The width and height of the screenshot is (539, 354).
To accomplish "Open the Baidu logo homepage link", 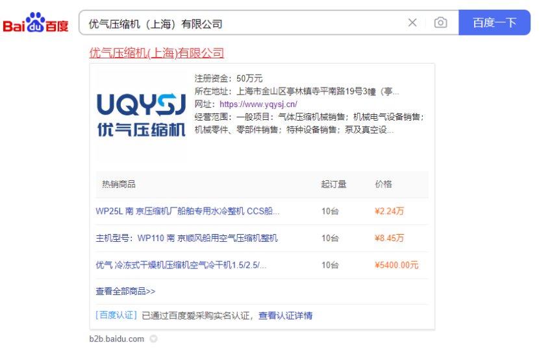I will point(36,23).
